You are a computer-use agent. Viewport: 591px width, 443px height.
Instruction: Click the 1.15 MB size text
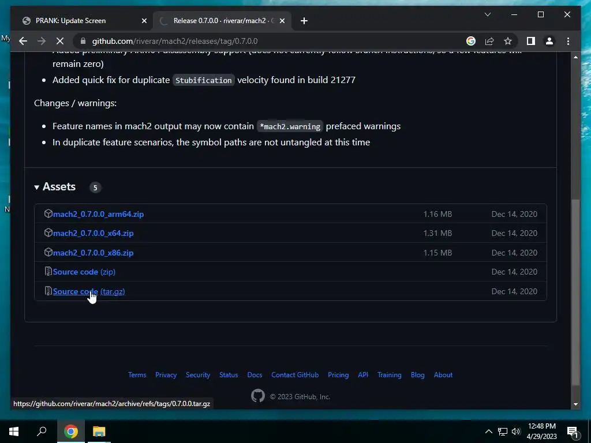[x=437, y=253]
